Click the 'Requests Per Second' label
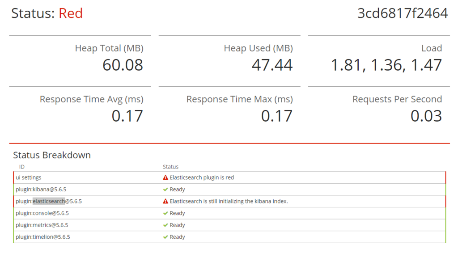Viewport: 458px width, 253px height. pos(397,100)
